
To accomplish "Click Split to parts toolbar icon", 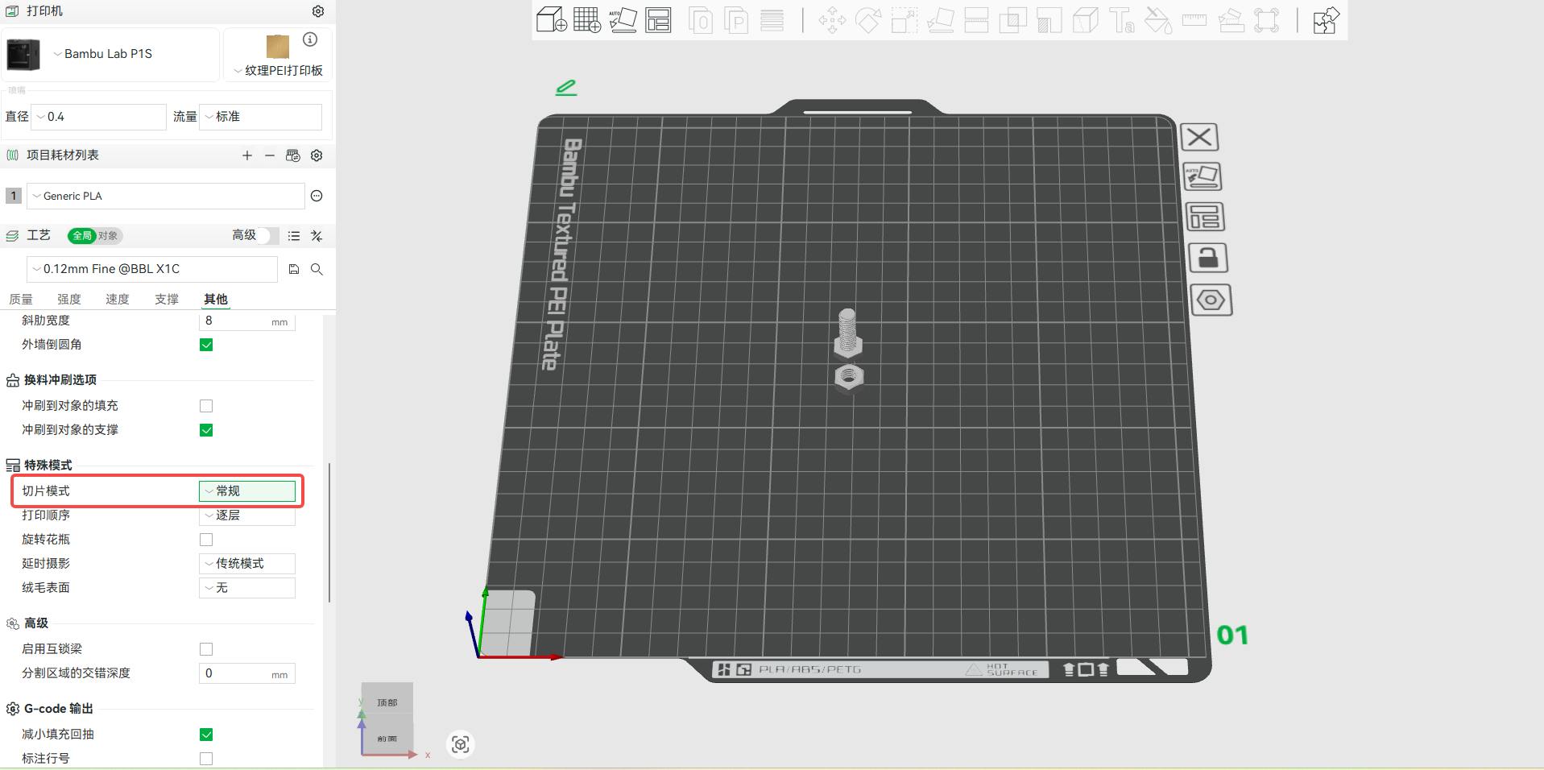I will click(x=736, y=20).
